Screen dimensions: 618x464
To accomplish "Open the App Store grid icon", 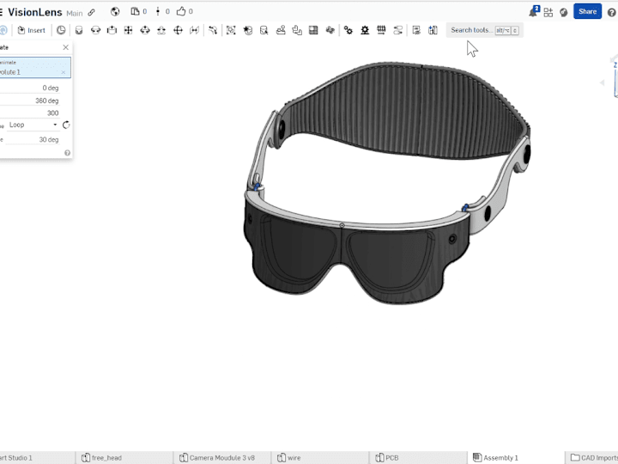I will (x=548, y=12).
